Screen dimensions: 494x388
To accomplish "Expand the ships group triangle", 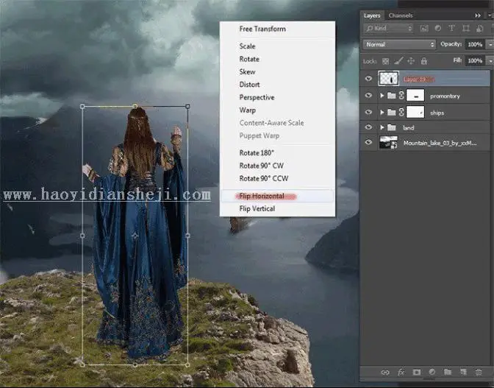I will [x=382, y=112].
